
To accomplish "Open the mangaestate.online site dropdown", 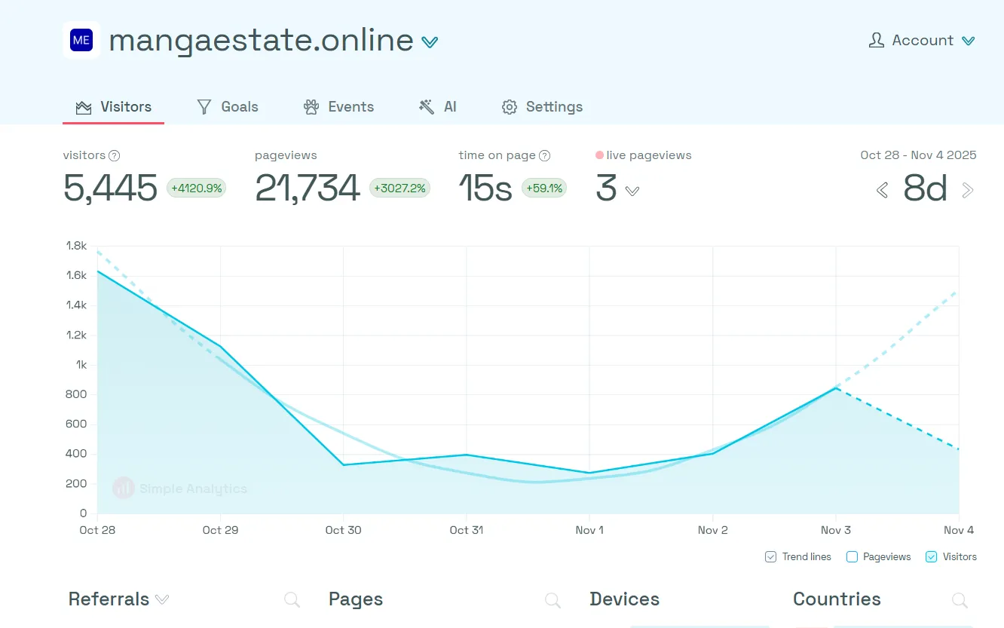I will click(x=430, y=41).
